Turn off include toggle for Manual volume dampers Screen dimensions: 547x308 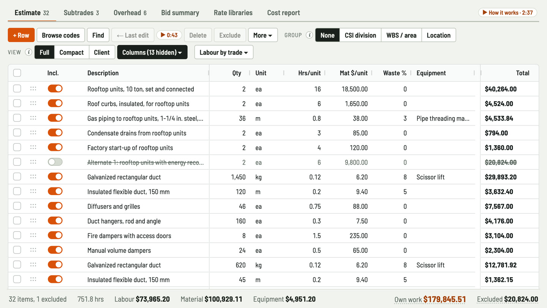coord(55,250)
